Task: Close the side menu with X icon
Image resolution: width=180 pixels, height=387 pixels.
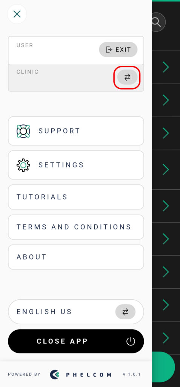Action: tap(17, 14)
